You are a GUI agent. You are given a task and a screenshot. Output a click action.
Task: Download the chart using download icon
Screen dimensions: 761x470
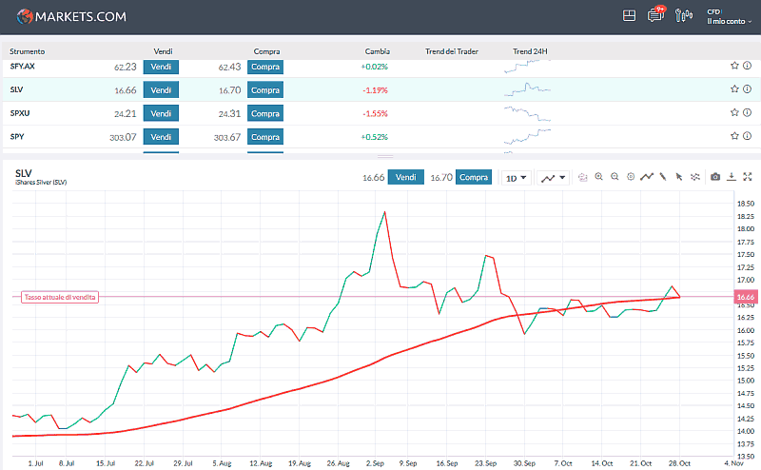point(732,177)
